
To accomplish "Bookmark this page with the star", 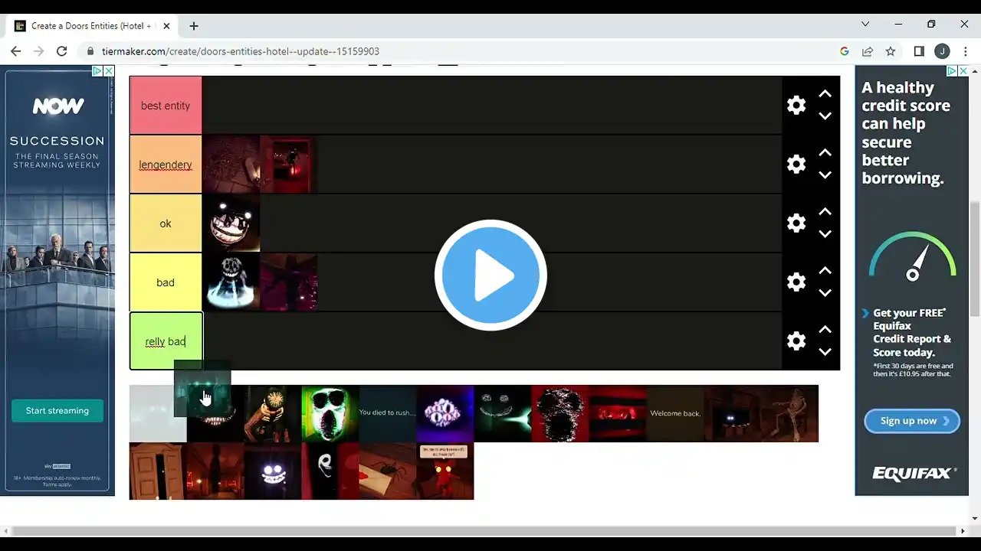I will (891, 51).
